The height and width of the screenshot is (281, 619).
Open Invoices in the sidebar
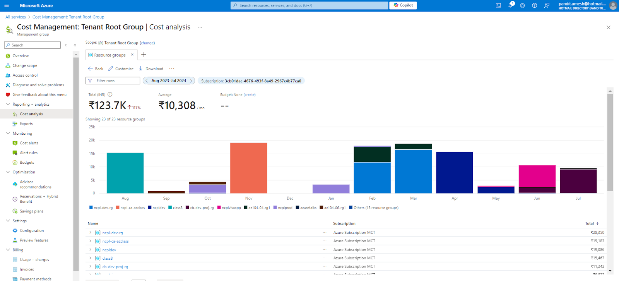[27, 269]
